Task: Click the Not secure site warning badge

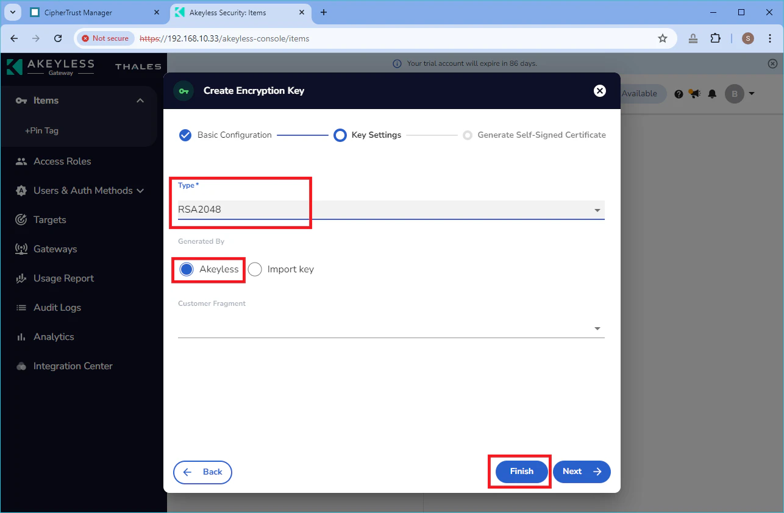Action: (105, 38)
